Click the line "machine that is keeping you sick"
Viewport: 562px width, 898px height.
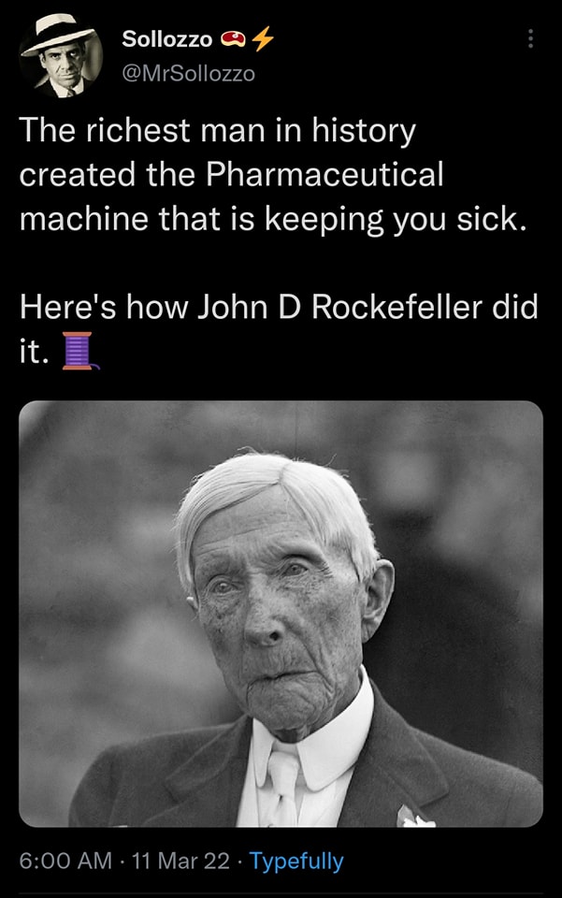click(x=272, y=219)
